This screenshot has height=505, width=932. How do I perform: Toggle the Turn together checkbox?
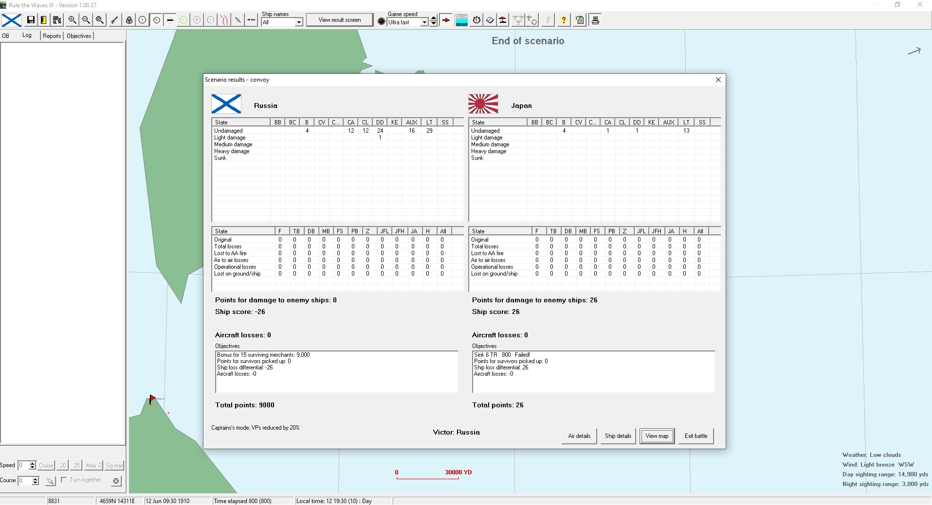tap(64, 480)
